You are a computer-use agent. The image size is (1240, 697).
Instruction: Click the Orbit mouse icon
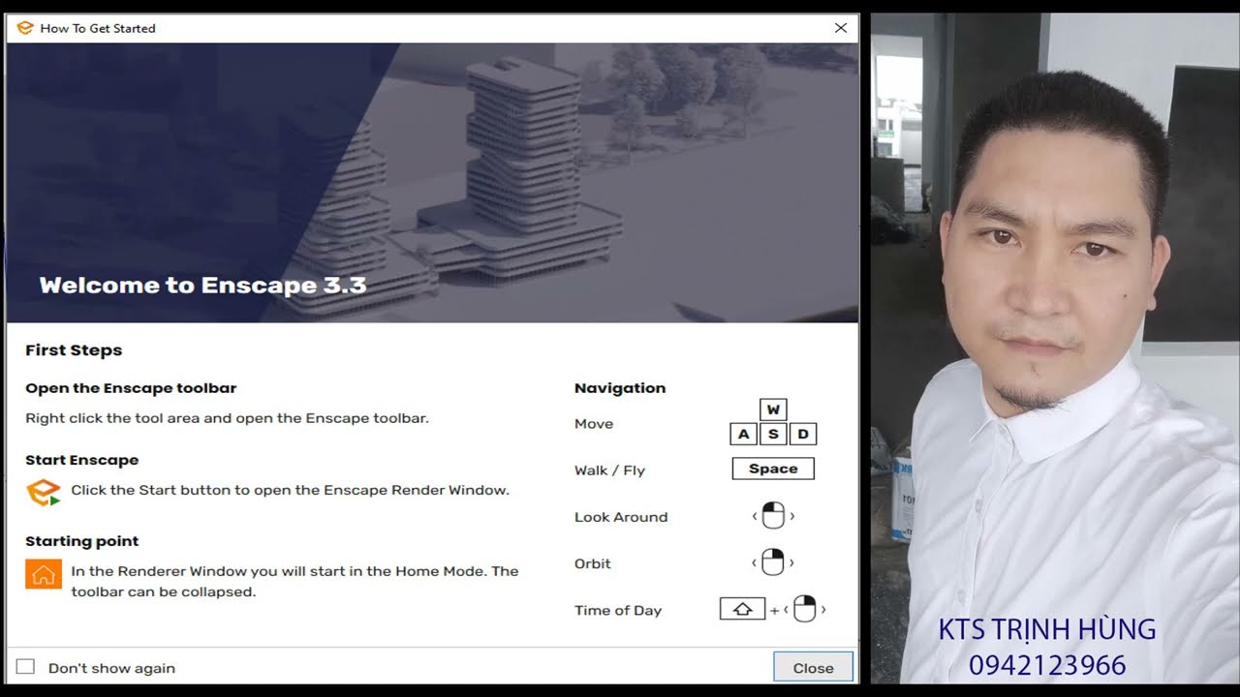tap(773, 562)
